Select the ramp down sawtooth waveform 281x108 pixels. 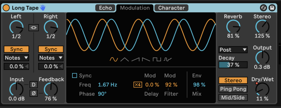point(146,59)
